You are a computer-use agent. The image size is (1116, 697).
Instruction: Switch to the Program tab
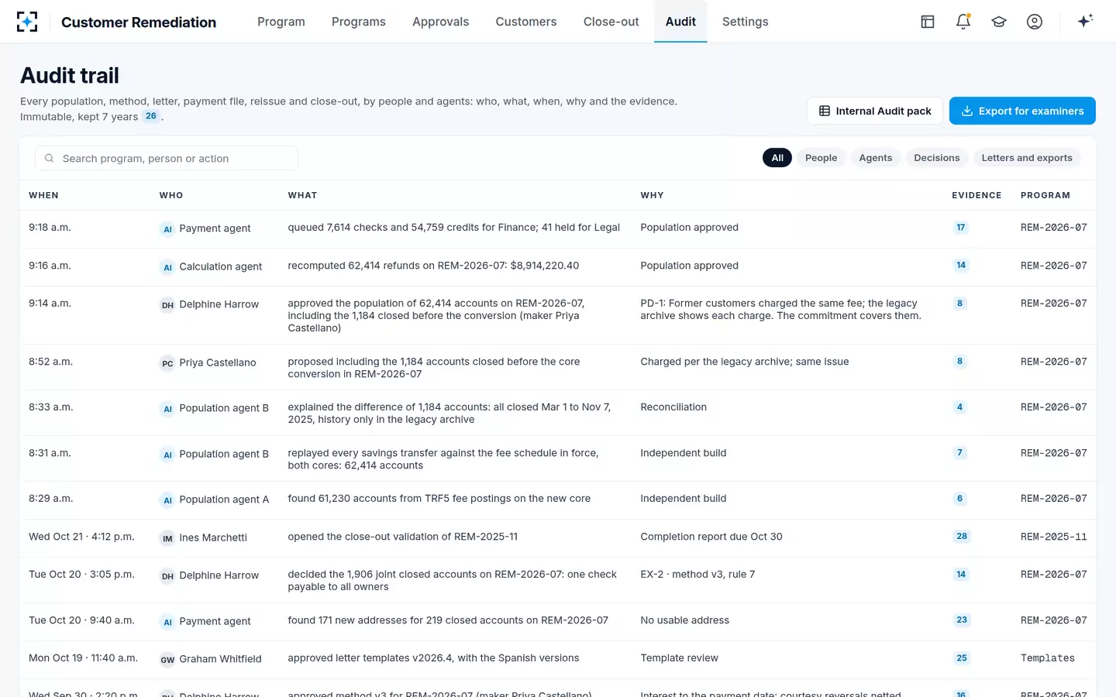[281, 22]
